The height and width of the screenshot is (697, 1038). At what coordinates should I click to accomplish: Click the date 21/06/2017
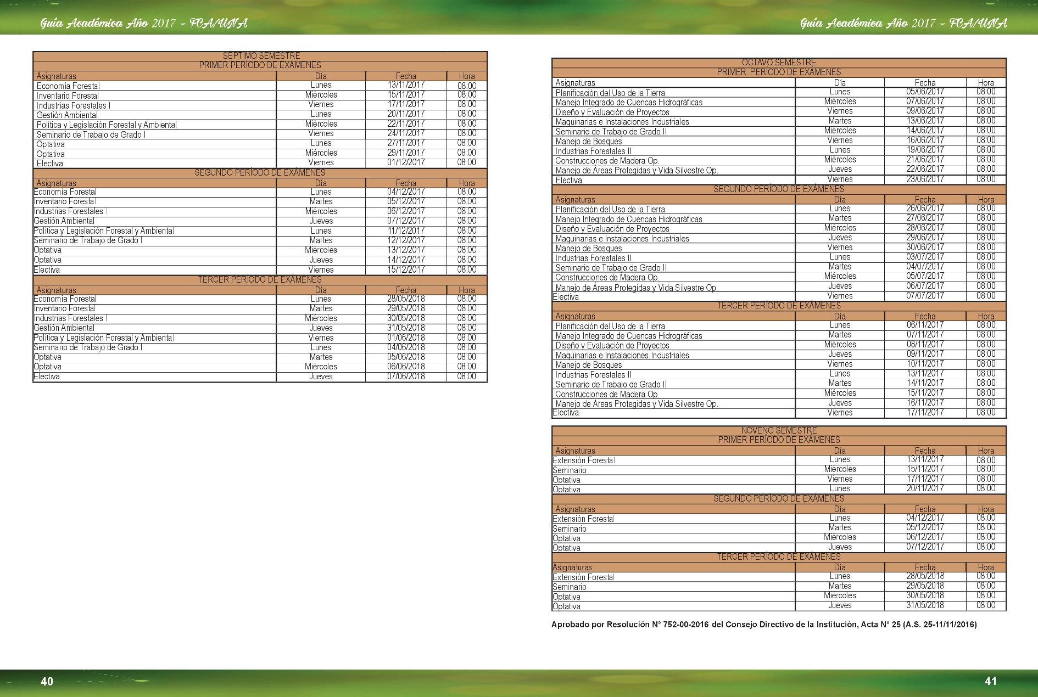click(x=925, y=160)
